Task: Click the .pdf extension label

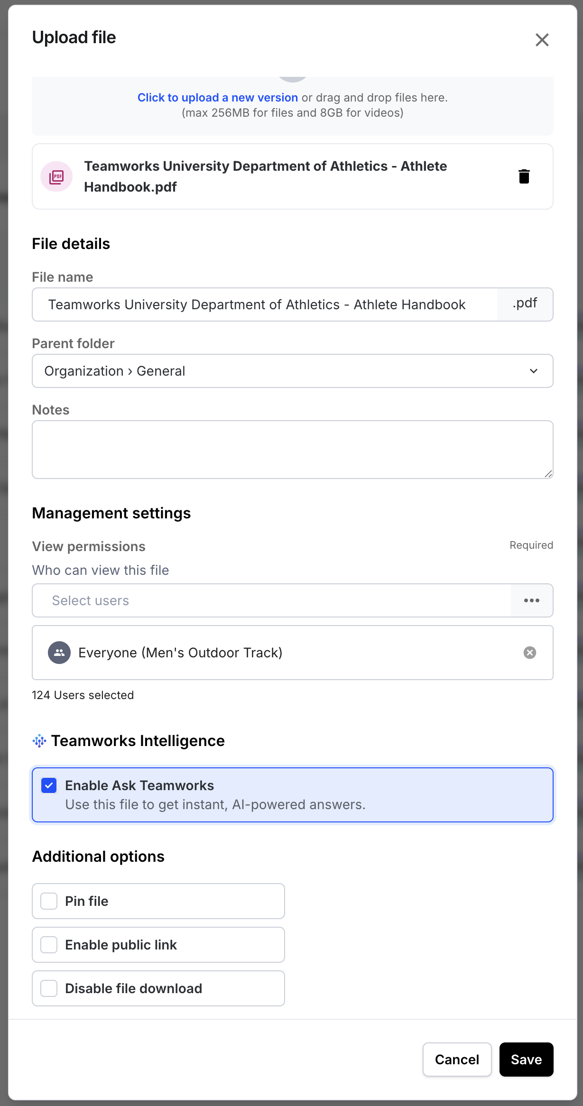Action: (525, 304)
